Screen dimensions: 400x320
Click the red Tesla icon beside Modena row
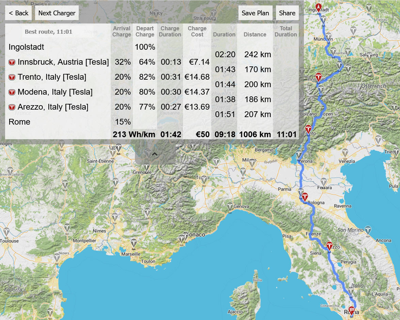[12, 92]
